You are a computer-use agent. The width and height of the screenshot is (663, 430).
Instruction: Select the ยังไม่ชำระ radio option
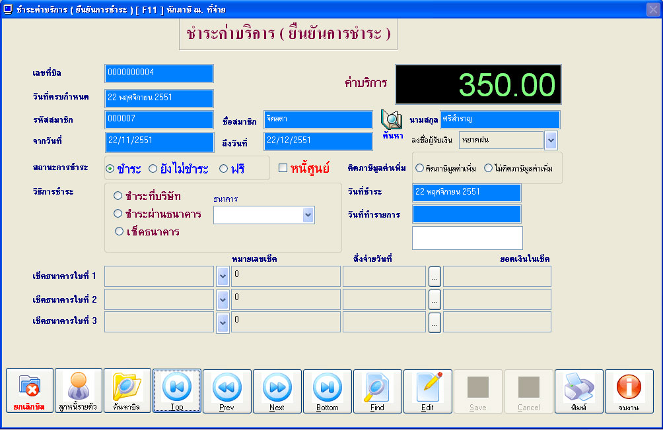153,169
